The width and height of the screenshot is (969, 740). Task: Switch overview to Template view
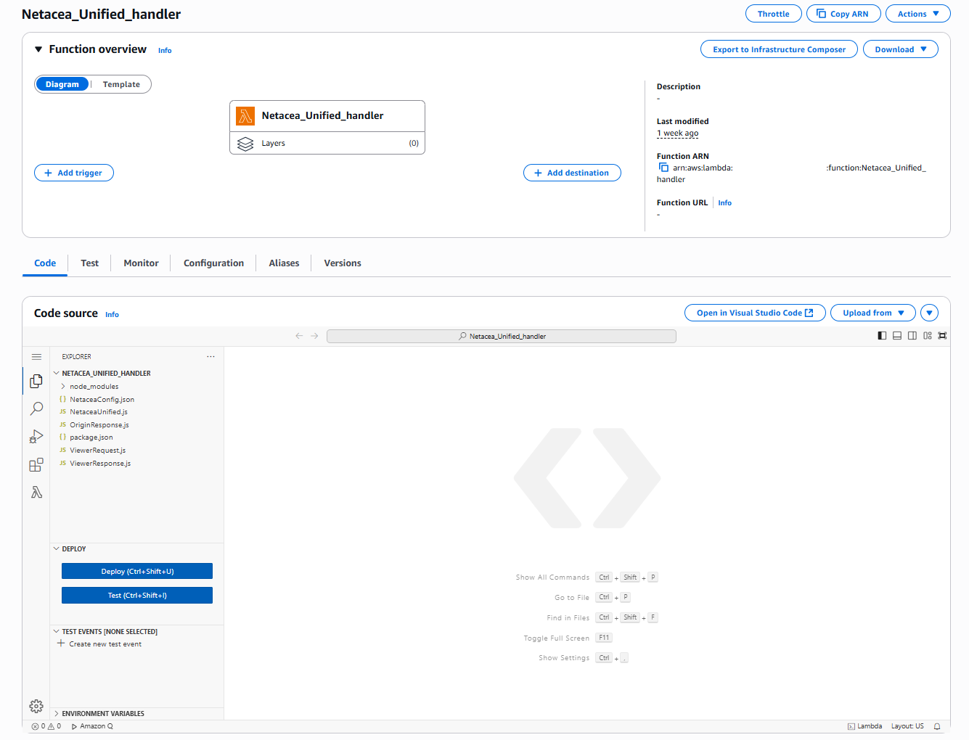[x=121, y=84]
